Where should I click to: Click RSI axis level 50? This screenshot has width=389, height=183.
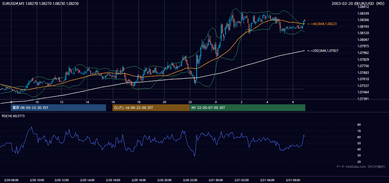pyautogui.click(x=359, y=143)
